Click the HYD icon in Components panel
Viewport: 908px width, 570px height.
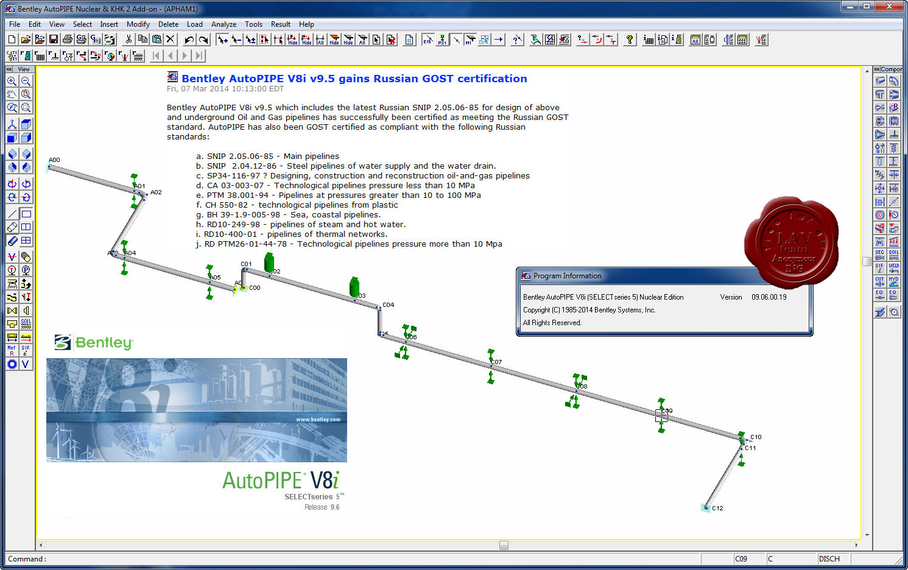click(893, 282)
